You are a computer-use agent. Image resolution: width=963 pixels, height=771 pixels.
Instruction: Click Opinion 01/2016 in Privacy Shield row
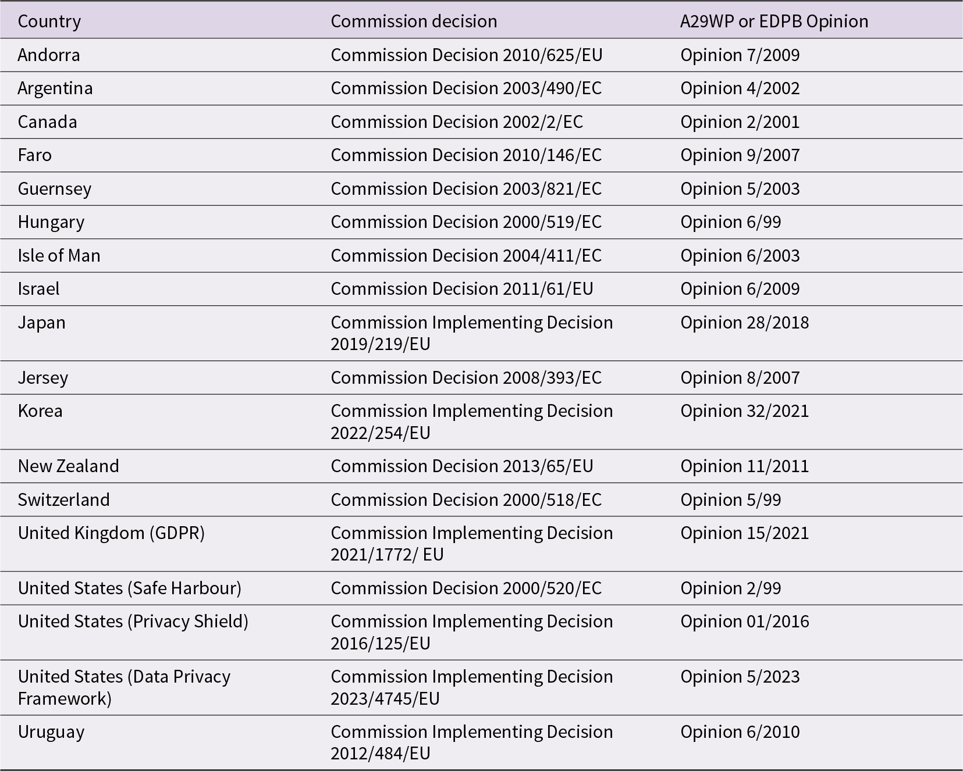(x=744, y=622)
